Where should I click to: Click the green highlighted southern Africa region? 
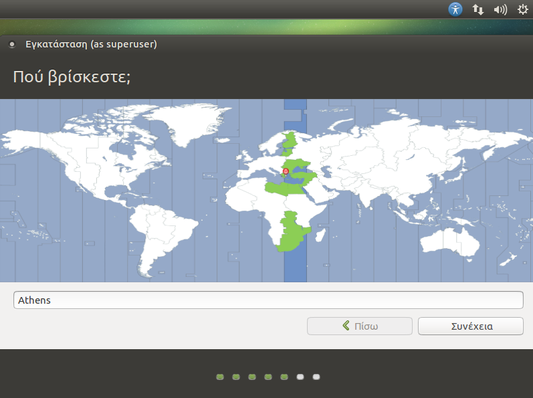pos(291,234)
